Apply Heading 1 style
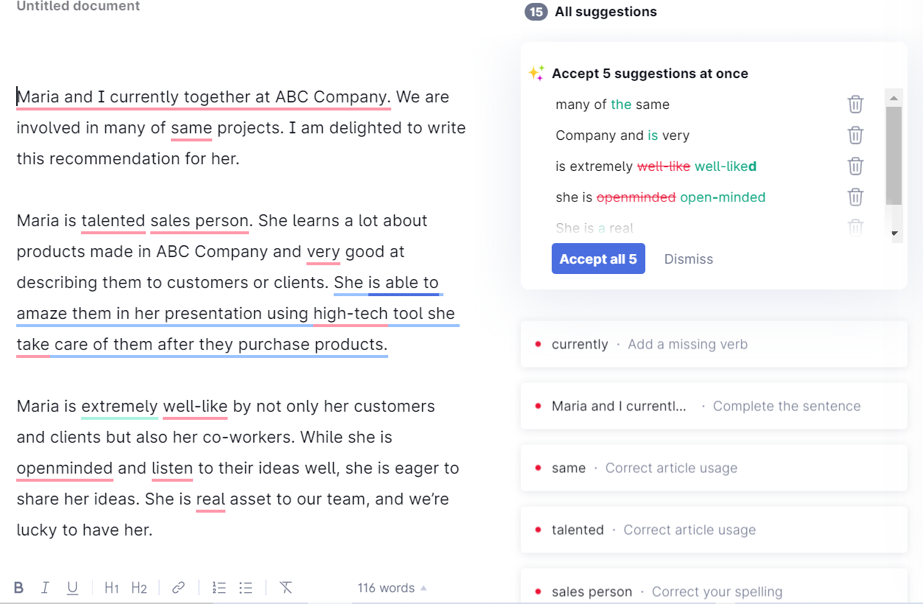This screenshot has width=923, height=604. [x=110, y=587]
